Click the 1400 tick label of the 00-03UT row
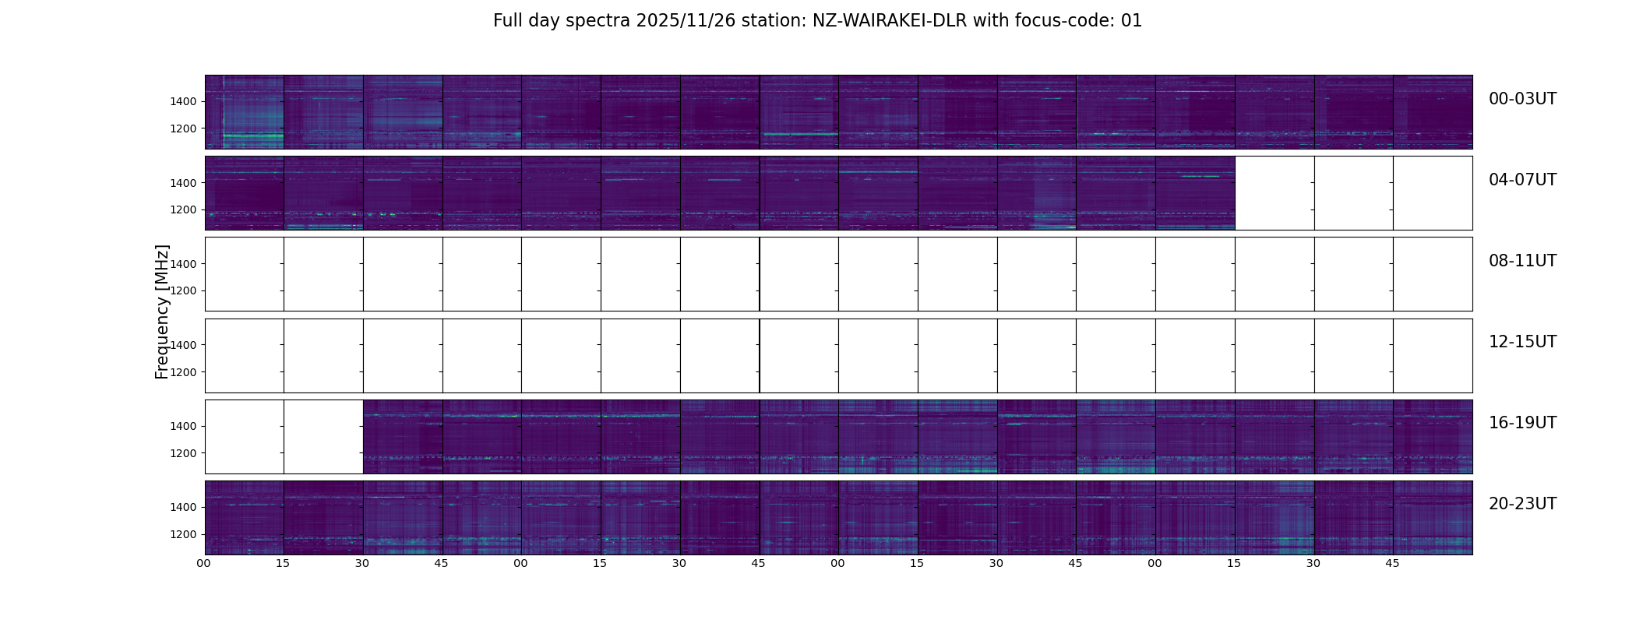 click(184, 102)
